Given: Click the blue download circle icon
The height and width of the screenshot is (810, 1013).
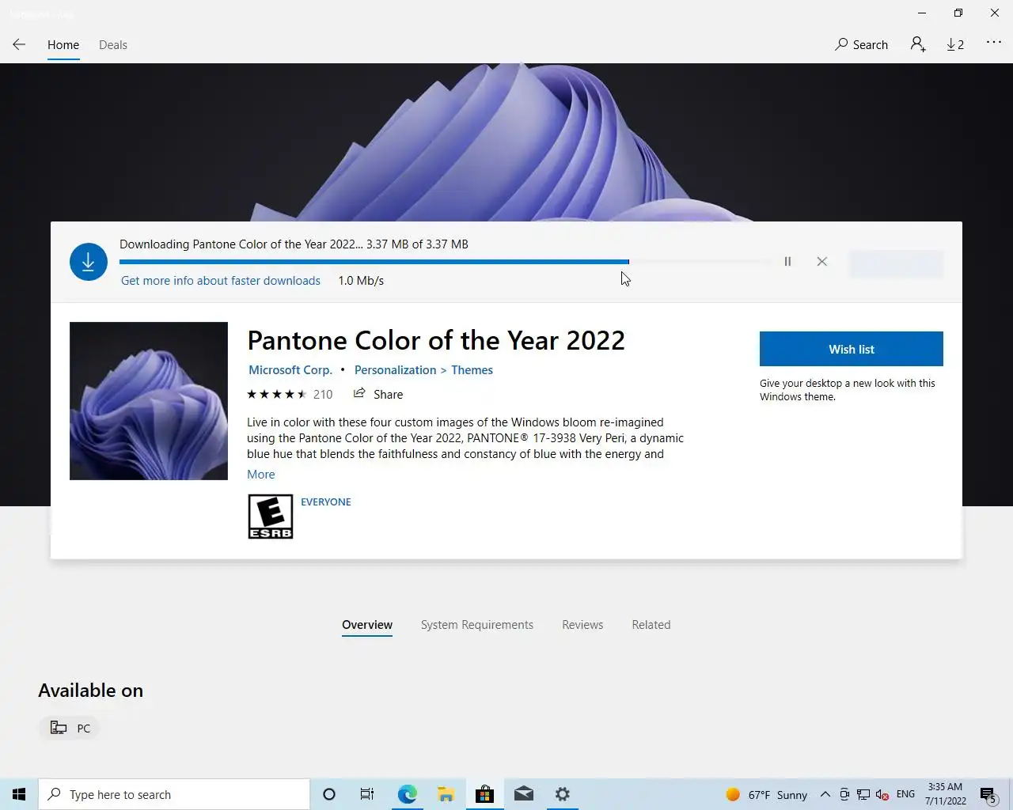Looking at the screenshot, I should pos(89,262).
